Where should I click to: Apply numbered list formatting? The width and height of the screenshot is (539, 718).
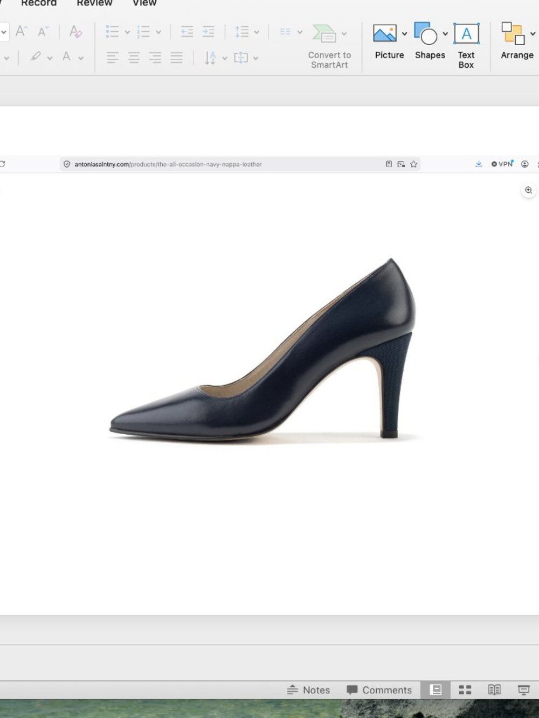(x=143, y=31)
